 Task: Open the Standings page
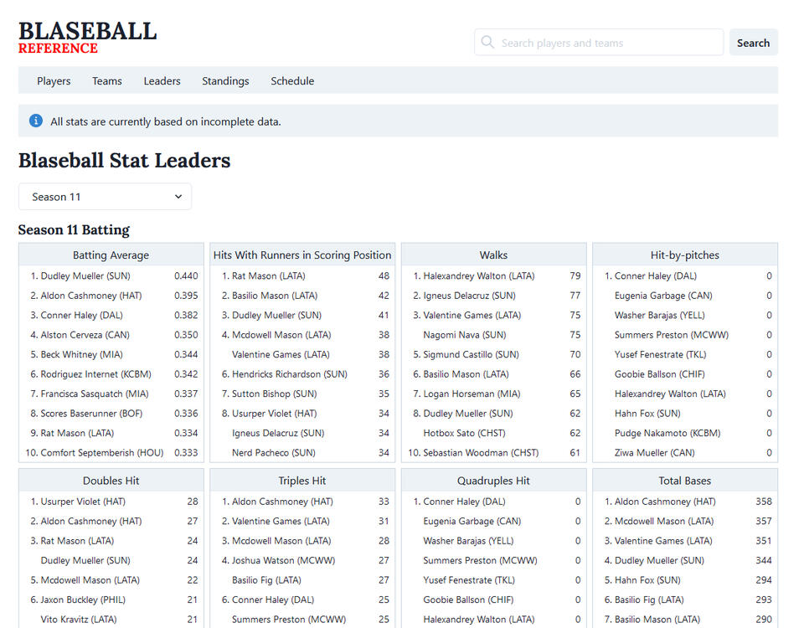click(225, 81)
